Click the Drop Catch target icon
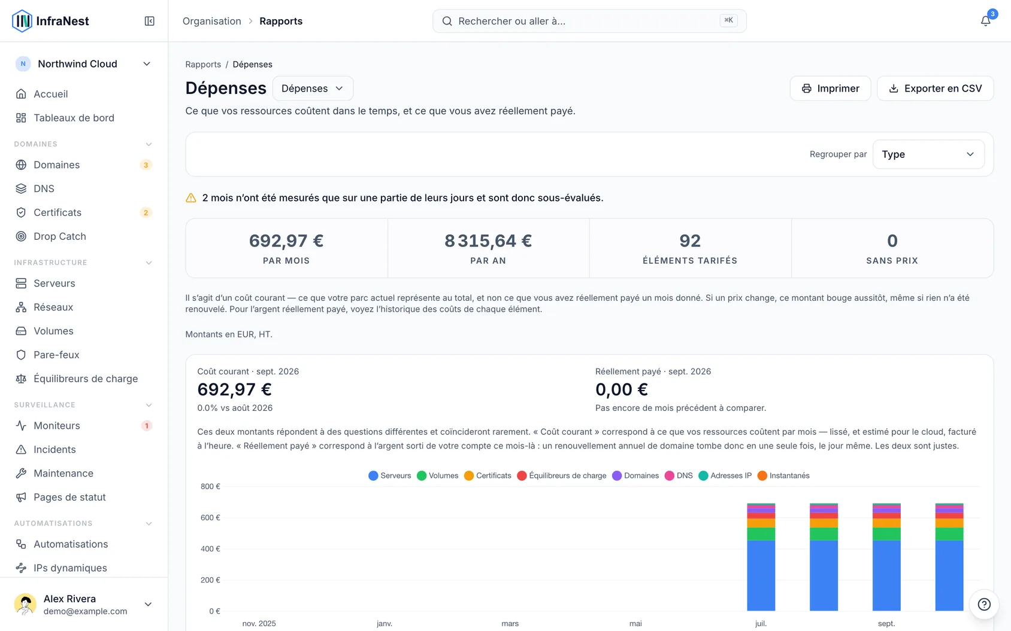Screen dimensions: 1011x631 click(x=21, y=236)
